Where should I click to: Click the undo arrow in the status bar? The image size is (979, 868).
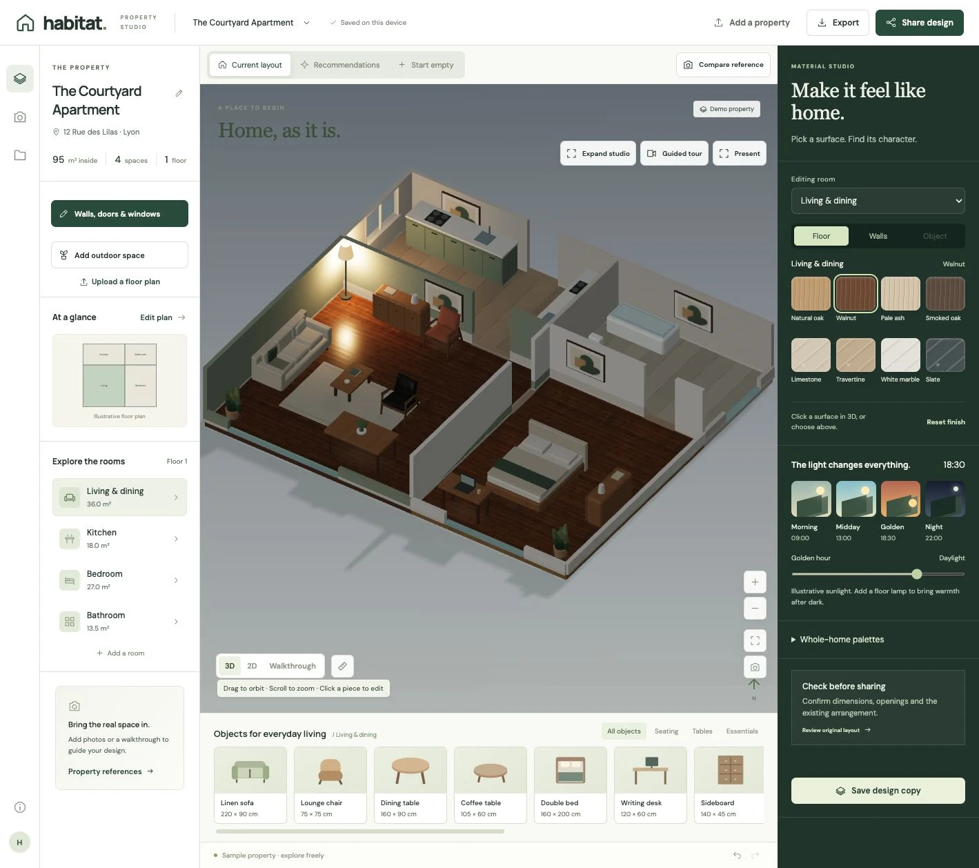(x=737, y=856)
